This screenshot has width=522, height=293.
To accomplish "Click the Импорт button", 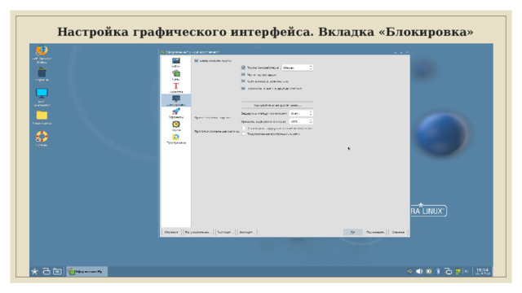I will [x=246, y=232].
